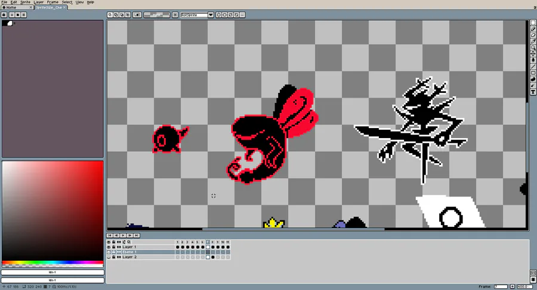Go to next frame button
This screenshot has height=290, width=537.
tap(130, 235)
